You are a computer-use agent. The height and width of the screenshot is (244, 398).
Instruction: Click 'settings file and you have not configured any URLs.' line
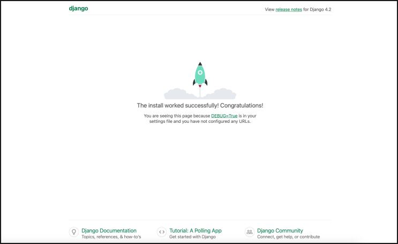tap(200, 121)
